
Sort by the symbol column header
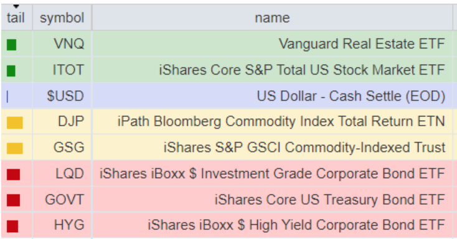(x=62, y=18)
